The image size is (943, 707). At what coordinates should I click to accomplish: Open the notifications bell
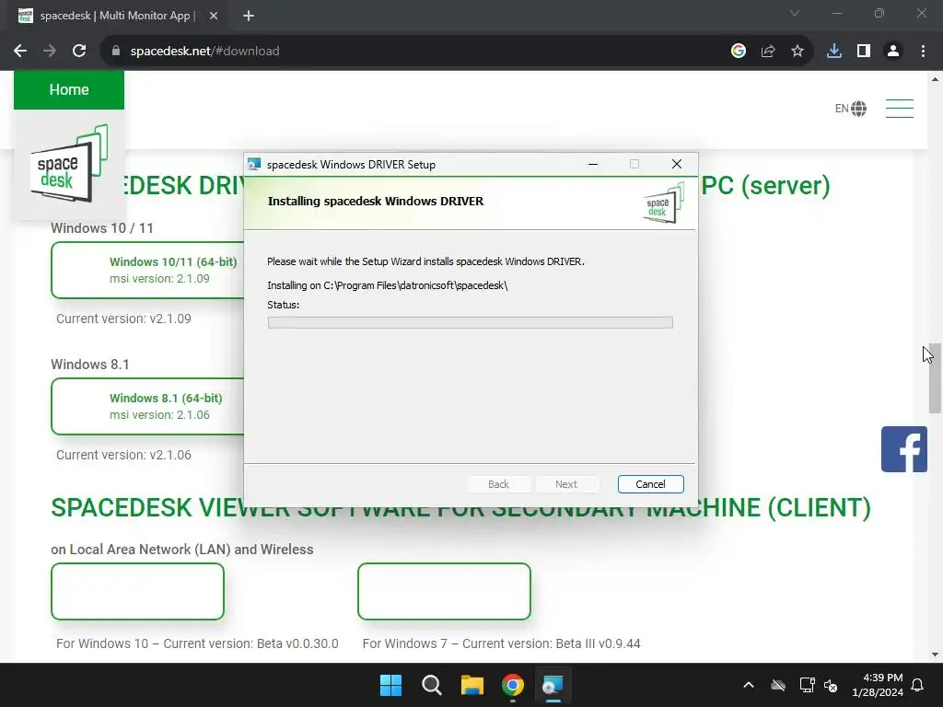918,685
